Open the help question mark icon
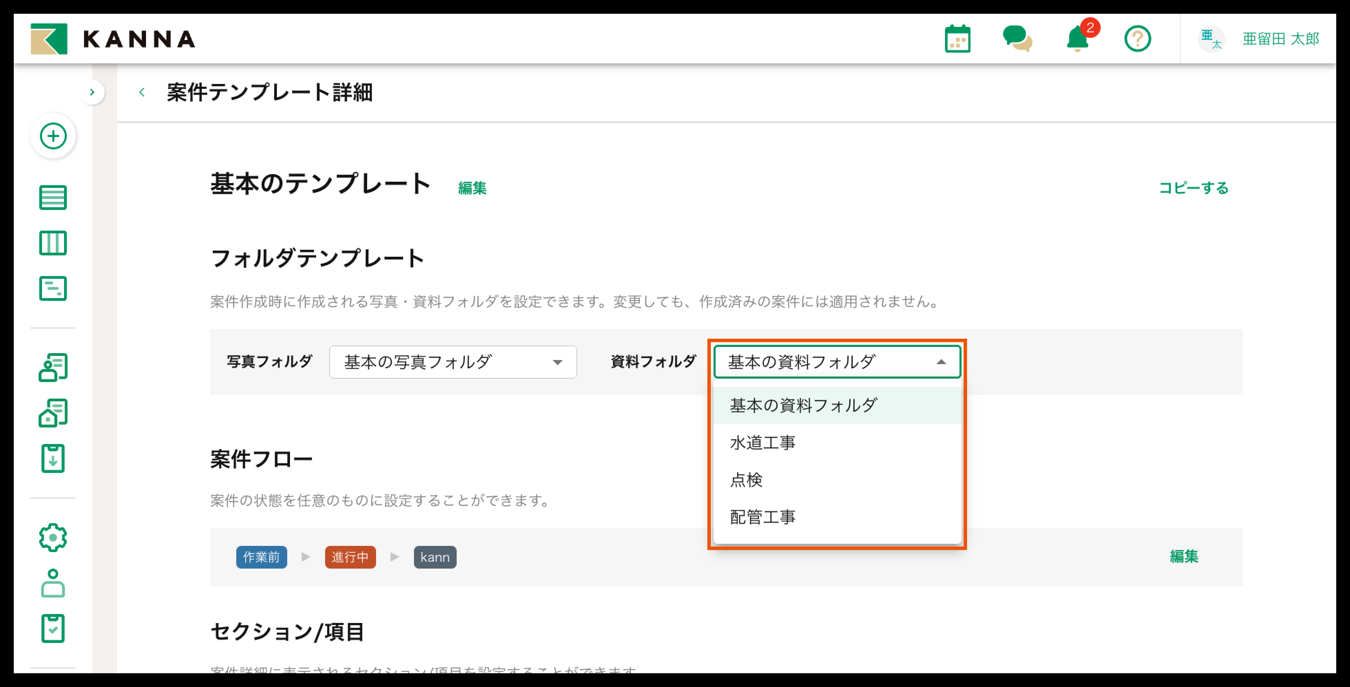Image resolution: width=1350 pixels, height=687 pixels. click(1137, 39)
